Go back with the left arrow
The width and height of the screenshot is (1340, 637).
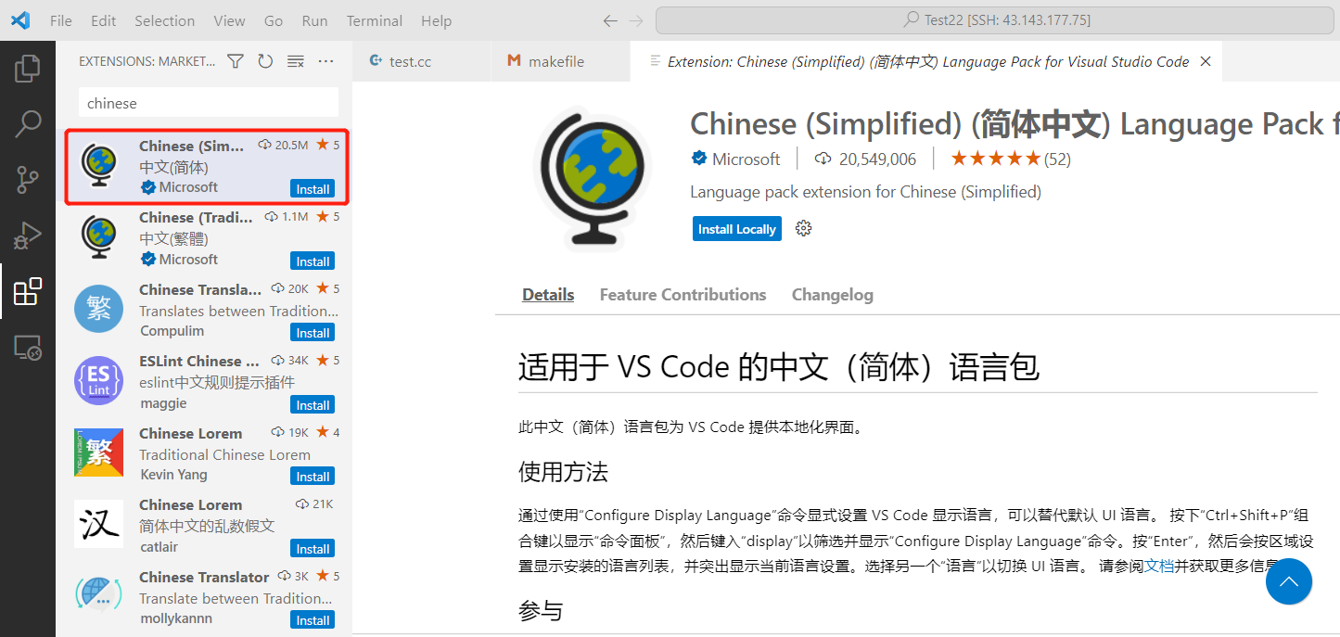[x=609, y=20]
